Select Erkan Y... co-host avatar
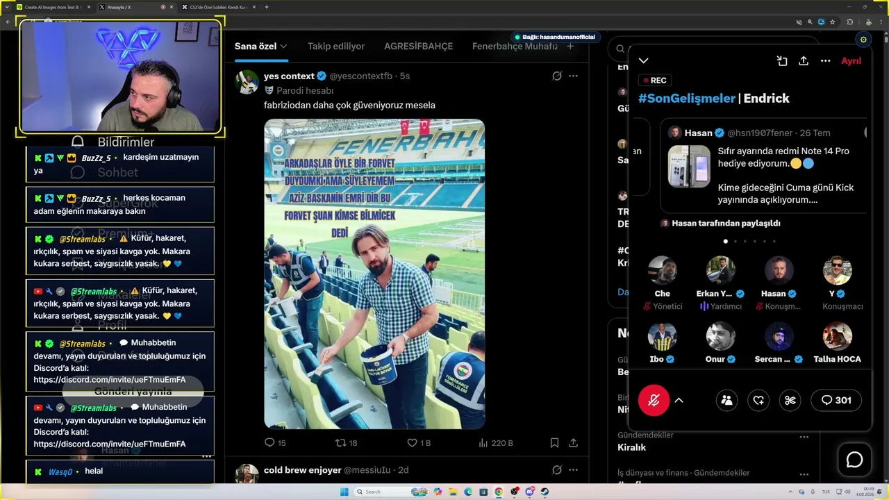This screenshot has width=889, height=500. (x=721, y=271)
